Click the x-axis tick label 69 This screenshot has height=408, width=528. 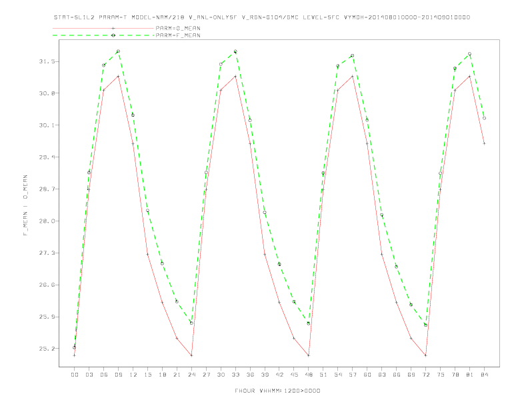pyautogui.click(x=411, y=375)
